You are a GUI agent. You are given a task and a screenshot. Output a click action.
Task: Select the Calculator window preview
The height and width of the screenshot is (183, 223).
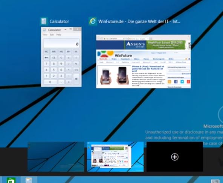click(x=61, y=57)
